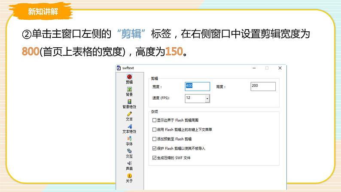
Task: Select the 背景 (Background) sidebar icon
Action: [129, 89]
